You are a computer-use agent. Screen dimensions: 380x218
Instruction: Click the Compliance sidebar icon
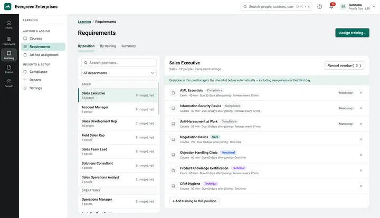click(25, 72)
